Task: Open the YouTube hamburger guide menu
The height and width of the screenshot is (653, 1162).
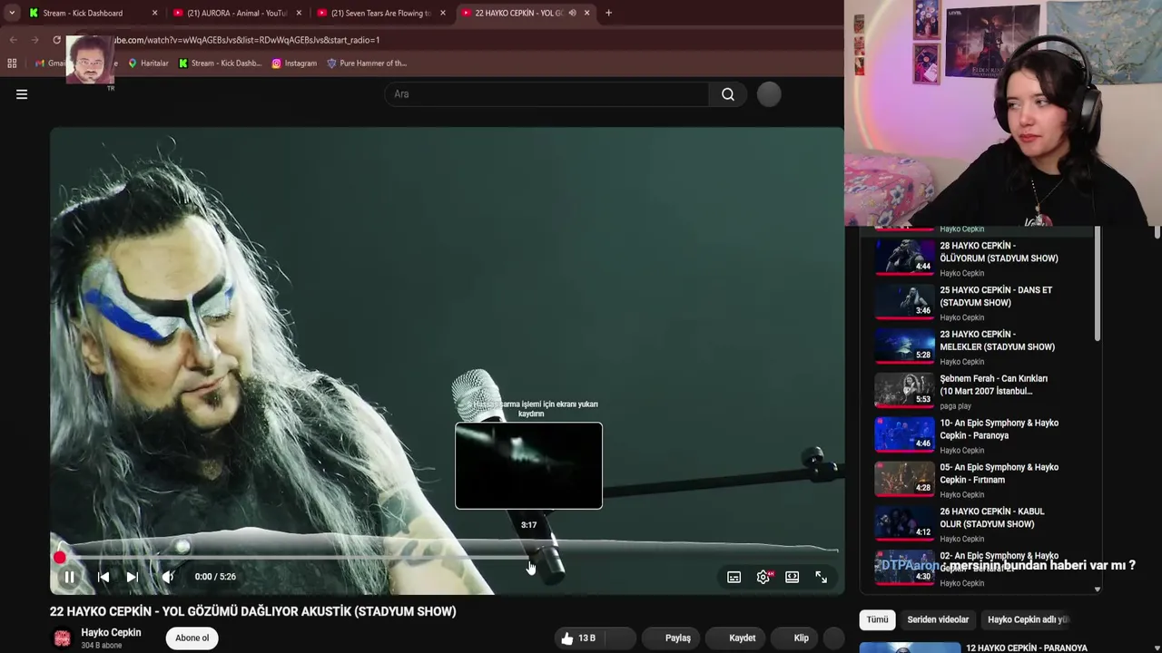Action: [22, 94]
